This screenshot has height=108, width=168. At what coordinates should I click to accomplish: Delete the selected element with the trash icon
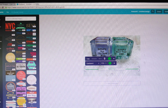click(104, 59)
